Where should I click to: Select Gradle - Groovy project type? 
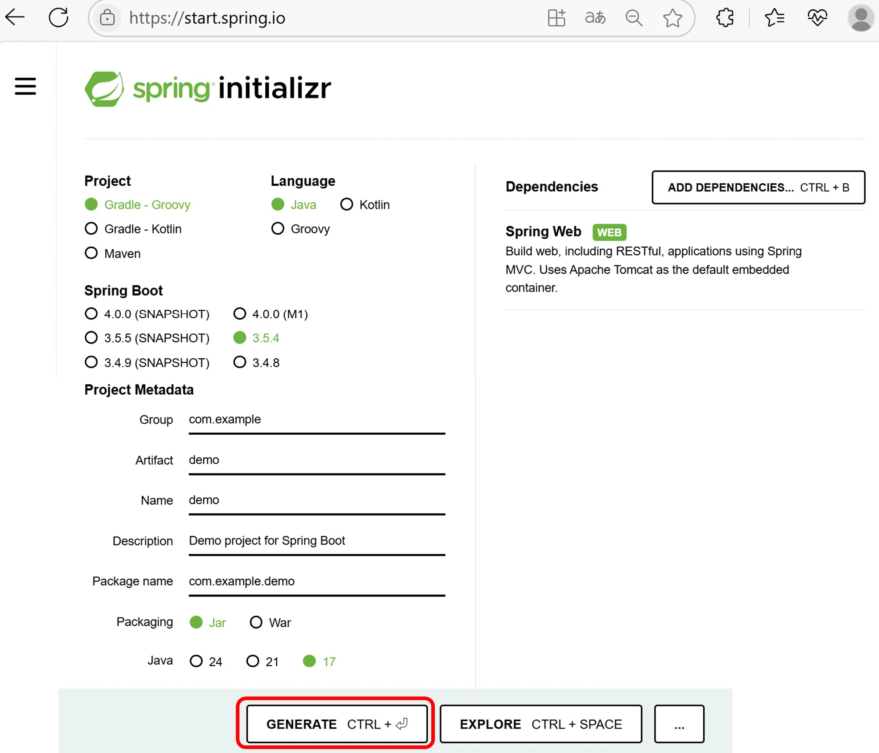137,204
